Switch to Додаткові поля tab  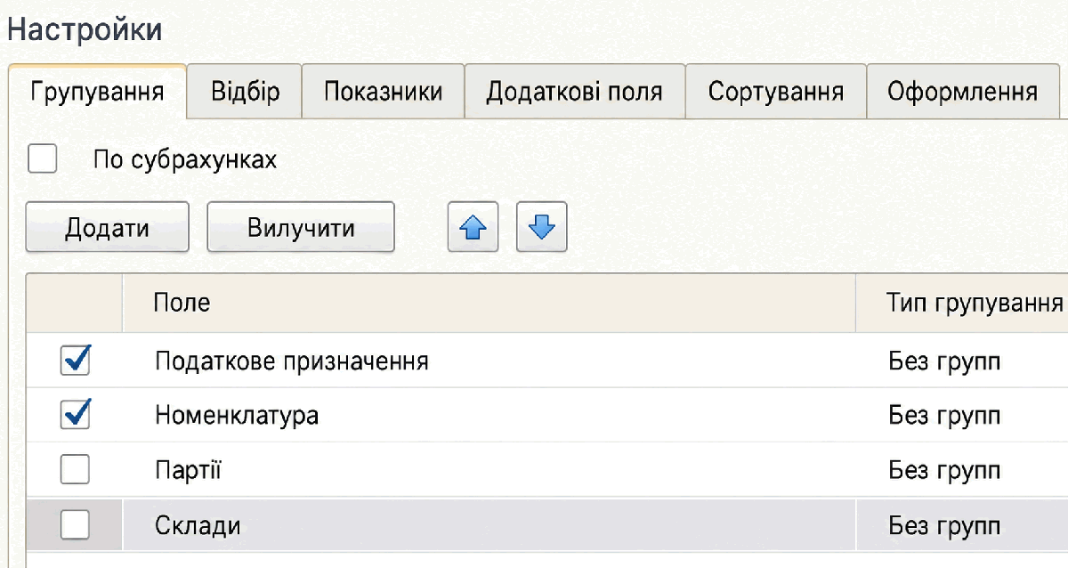pos(575,91)
